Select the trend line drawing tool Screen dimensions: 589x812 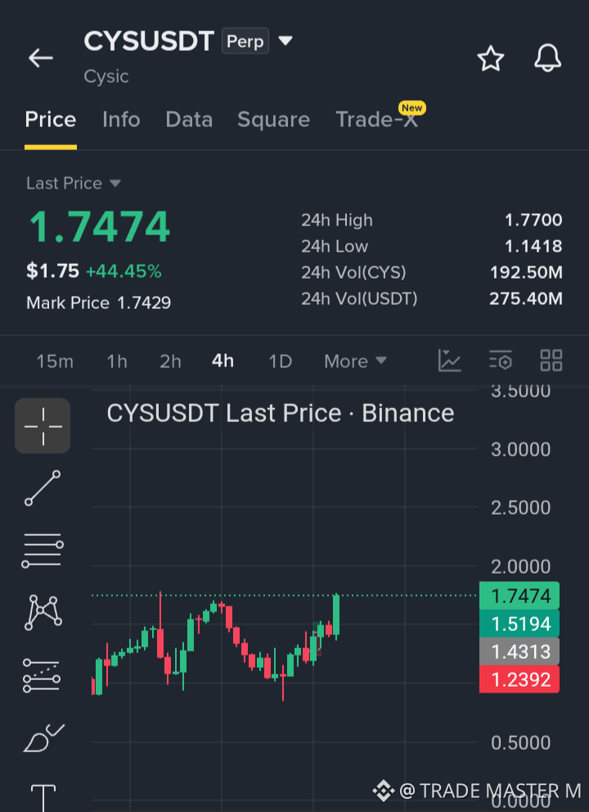tap(43, 488)
